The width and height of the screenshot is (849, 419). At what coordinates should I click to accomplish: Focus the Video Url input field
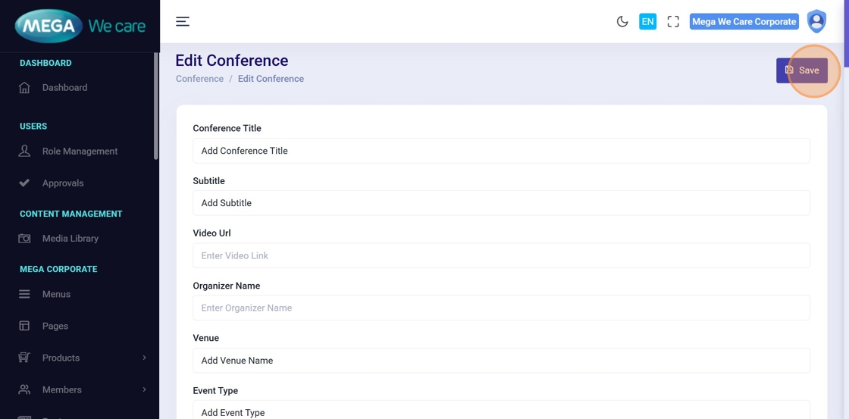click(x=501, y=255)
